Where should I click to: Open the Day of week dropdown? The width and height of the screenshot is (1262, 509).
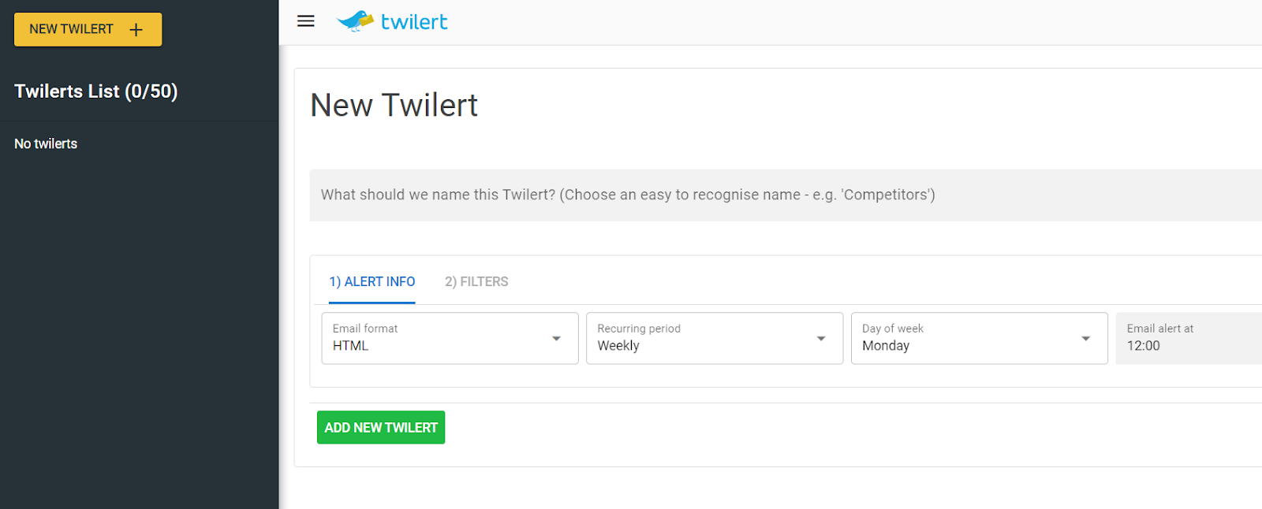978,338
